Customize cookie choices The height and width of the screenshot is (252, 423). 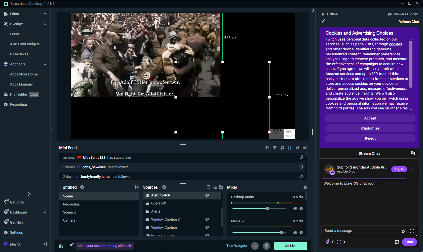(370, 128)
